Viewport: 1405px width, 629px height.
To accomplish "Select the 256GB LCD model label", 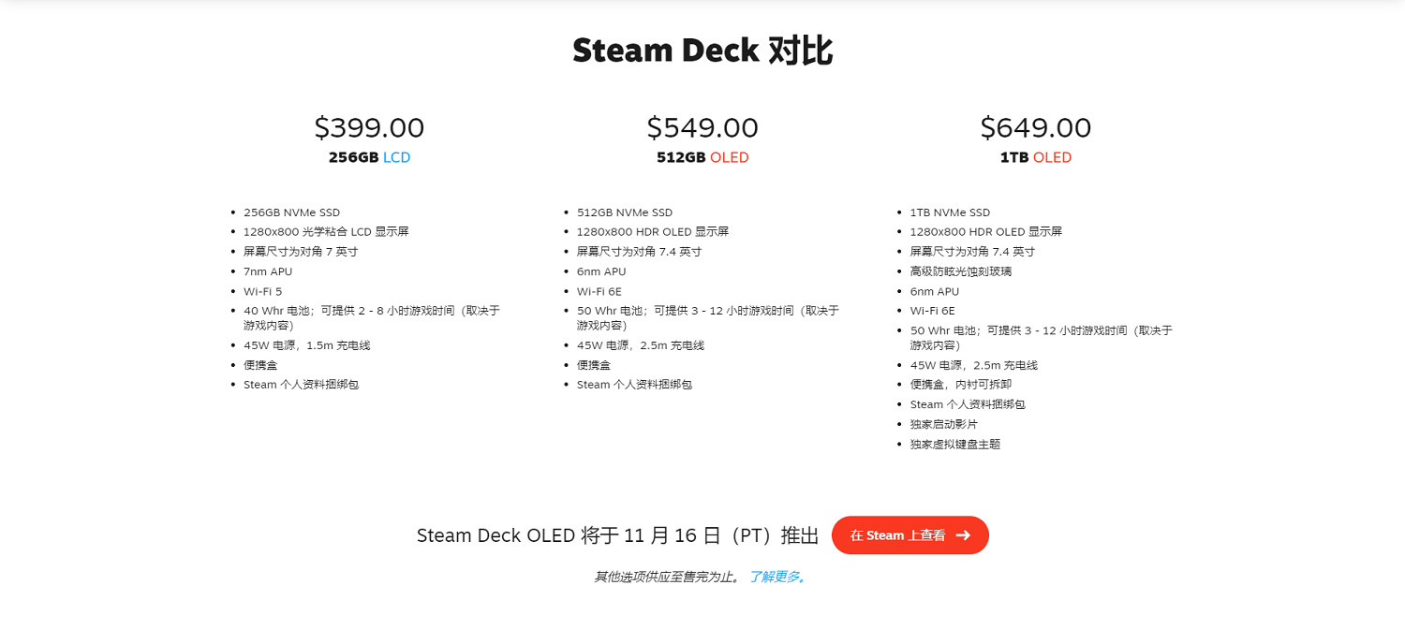I will [x=370, y=157].
